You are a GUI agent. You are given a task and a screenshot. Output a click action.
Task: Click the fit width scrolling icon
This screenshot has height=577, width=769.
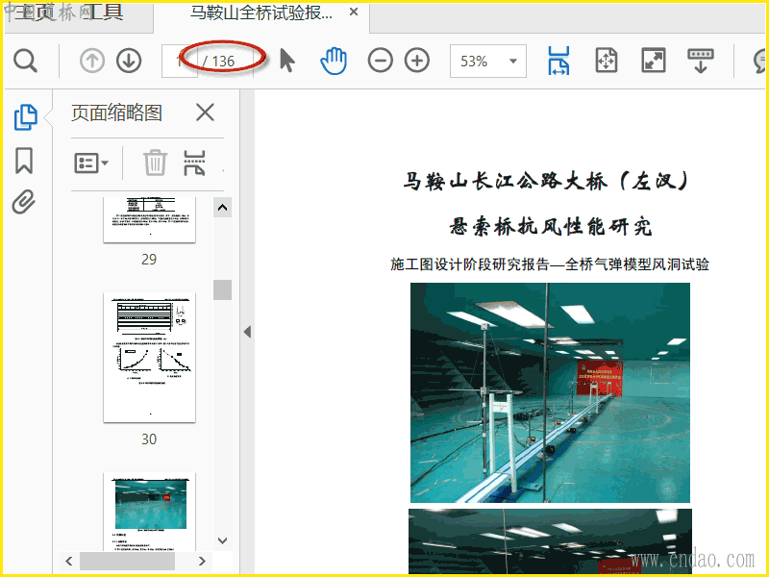click(x=558, y=61)
